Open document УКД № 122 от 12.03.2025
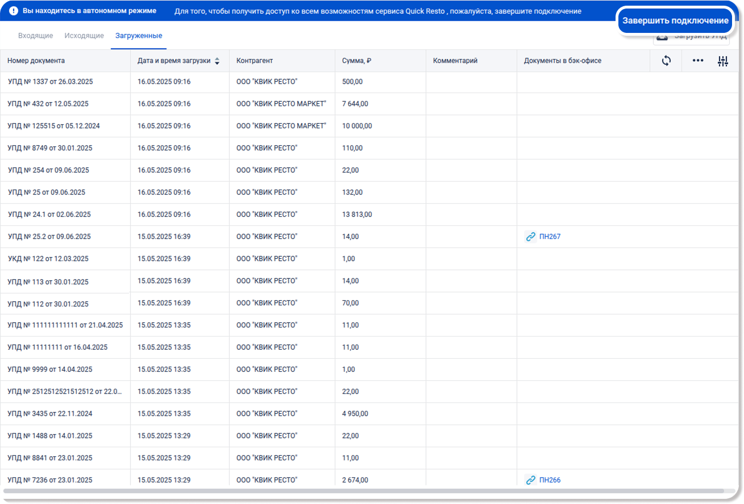744x504 pixels. point(48,259)
